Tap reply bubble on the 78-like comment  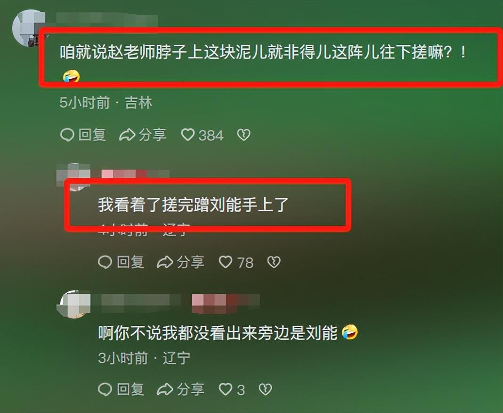121,263
